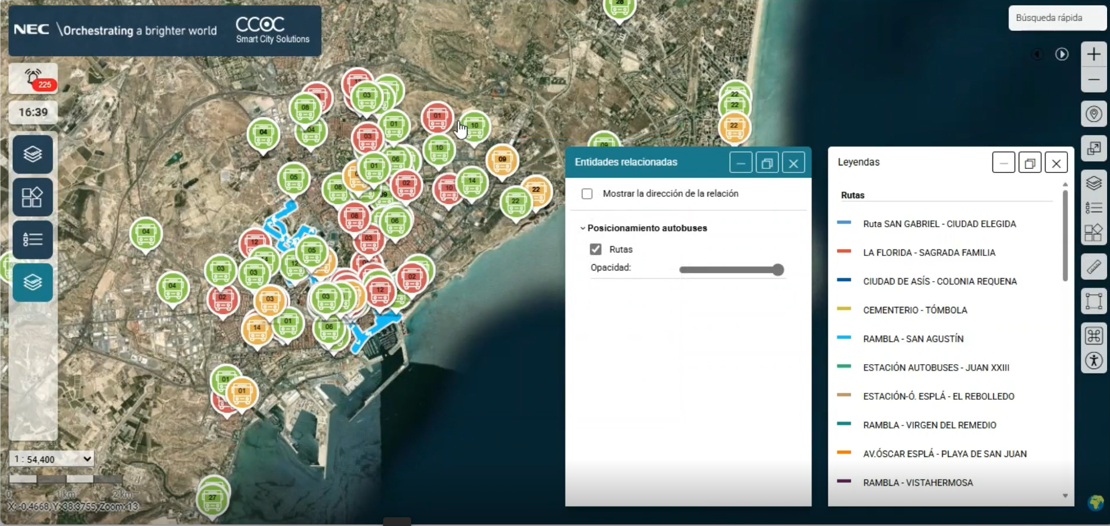Open the accessibility person icon
This screenshot has height=526, width=1110.
point(1094,361)
